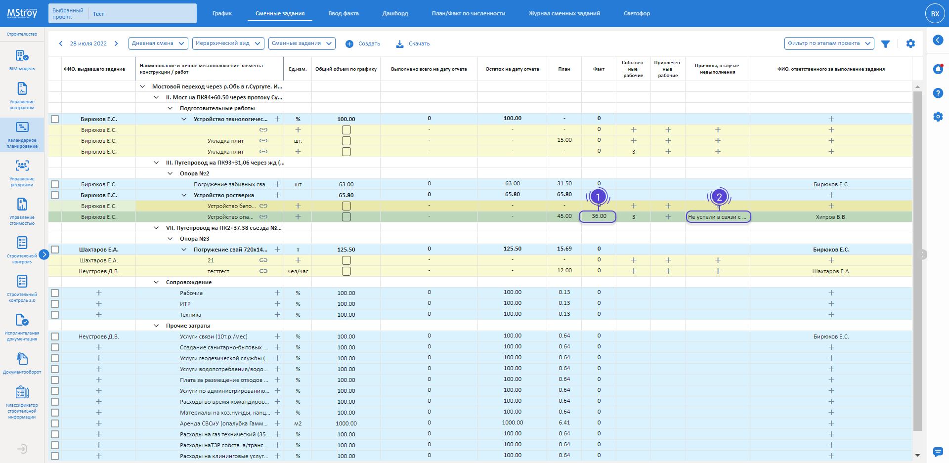Go to next date arrow
This screenshot has height=463, width=949.
click(x=116, y=43)
